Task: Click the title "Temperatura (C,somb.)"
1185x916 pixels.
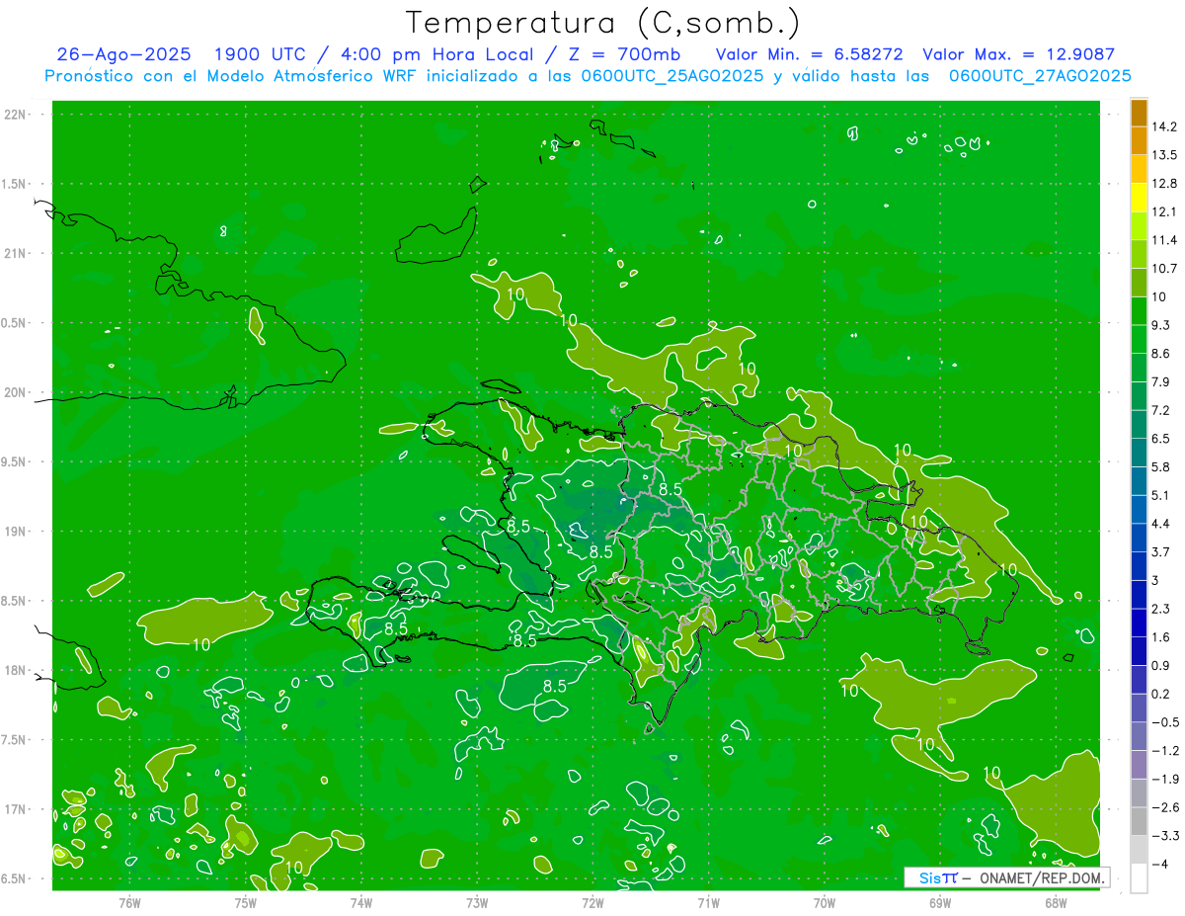Action: coord(602,23)
